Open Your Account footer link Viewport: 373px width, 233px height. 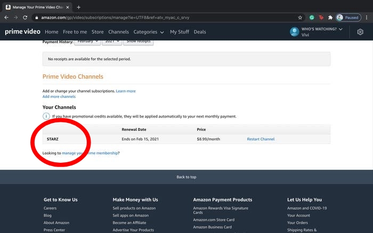(x=298, y=215)
